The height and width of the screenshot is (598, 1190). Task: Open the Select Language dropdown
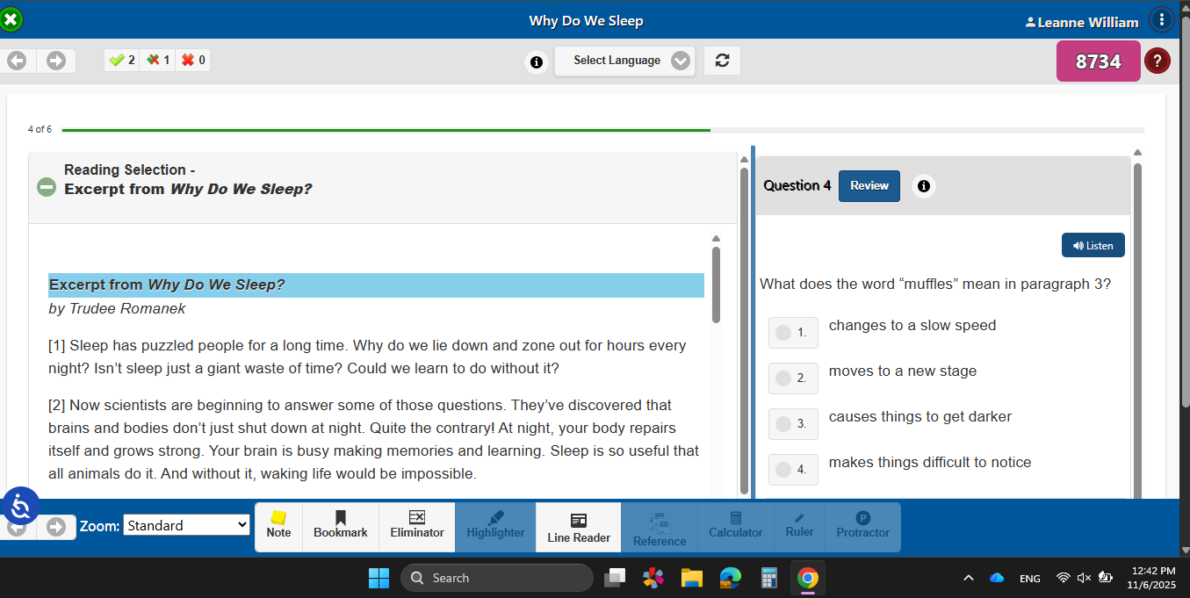(624, 60)
